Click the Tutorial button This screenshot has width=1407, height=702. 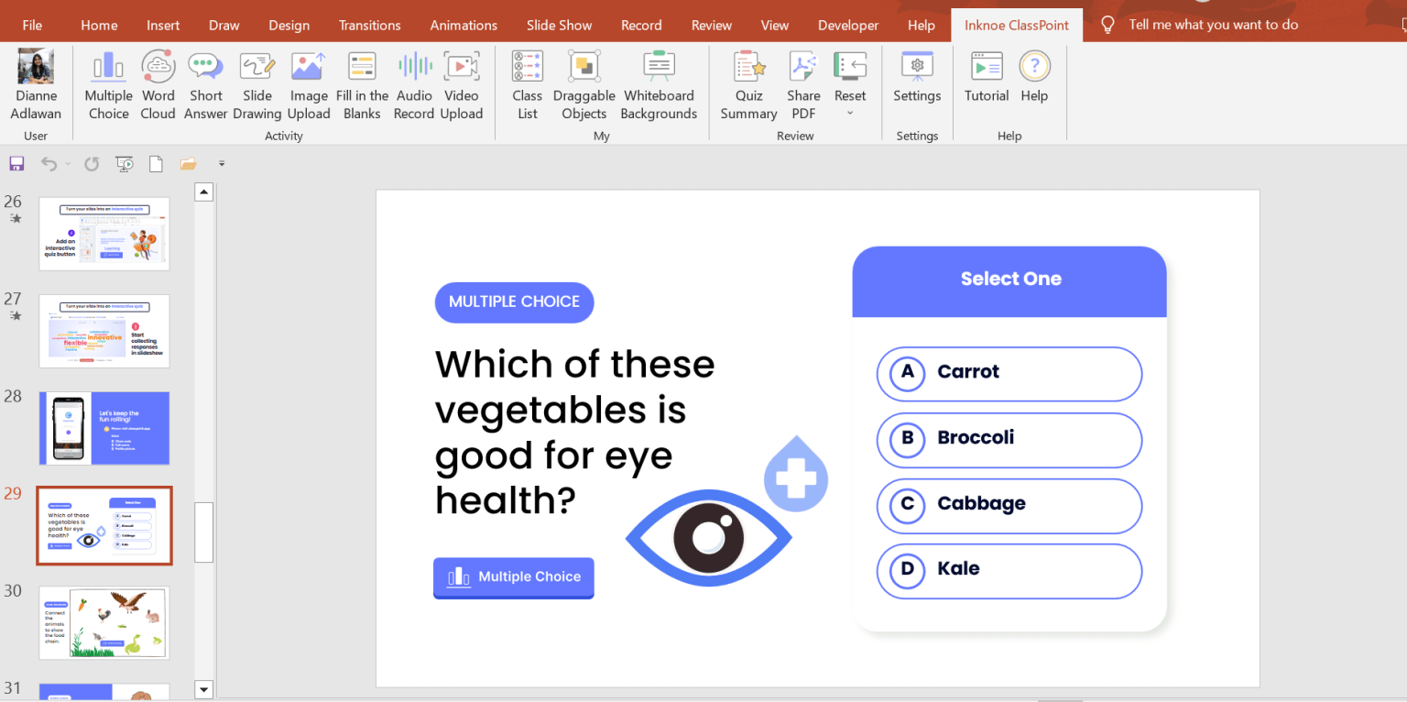coord(986,82)
